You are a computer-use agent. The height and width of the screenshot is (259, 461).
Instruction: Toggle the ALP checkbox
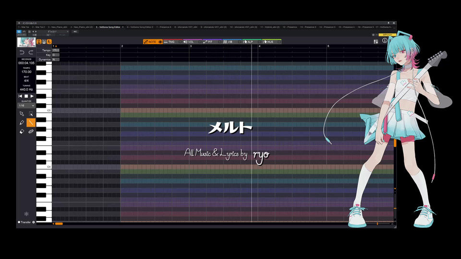[259, 42]
